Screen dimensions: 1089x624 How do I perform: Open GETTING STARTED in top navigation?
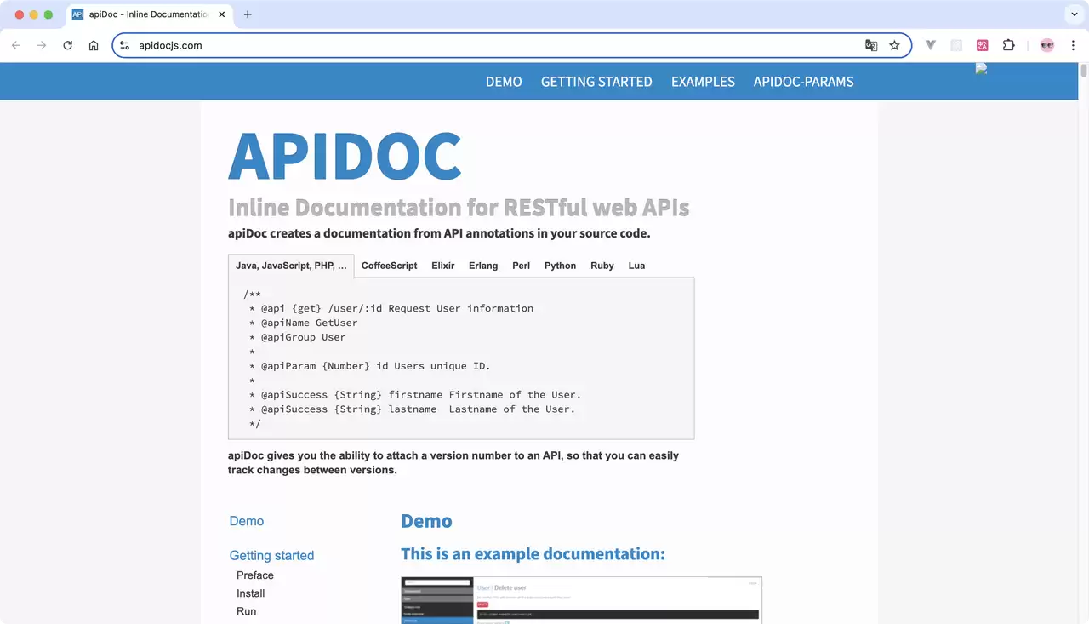(x=596, y=82)
